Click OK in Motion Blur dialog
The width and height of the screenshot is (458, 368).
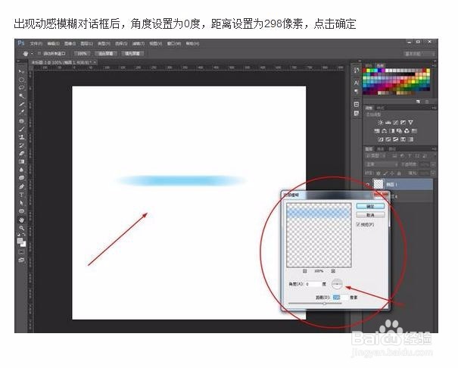click(370, 206)
